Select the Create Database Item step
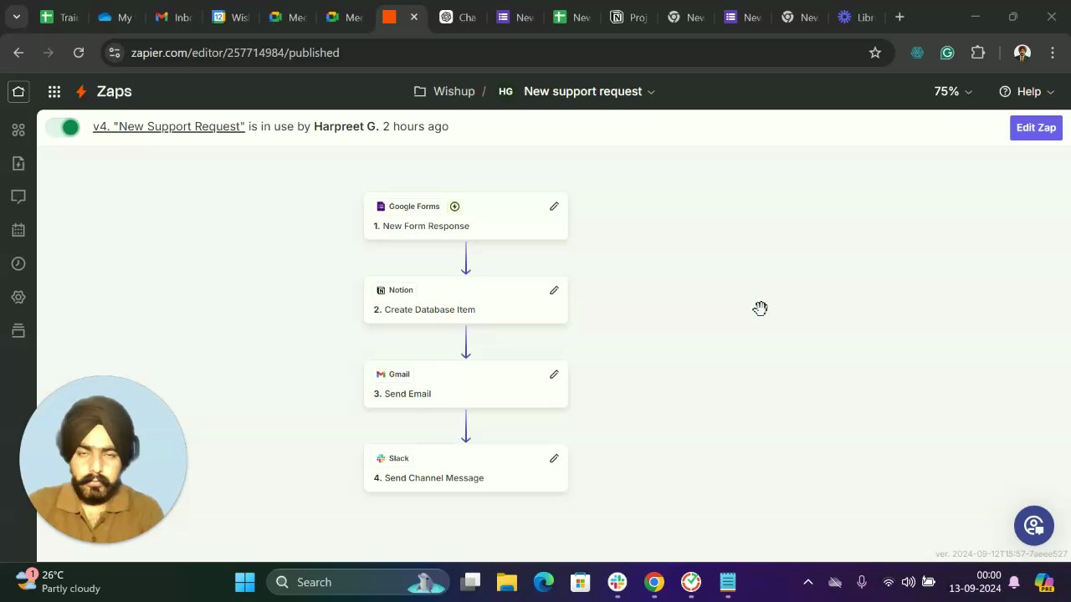This screenshot has height=602, width=1071. pos(466,300)
